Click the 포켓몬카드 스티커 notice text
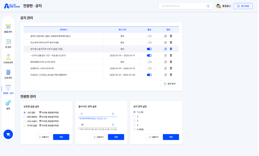 42,68
